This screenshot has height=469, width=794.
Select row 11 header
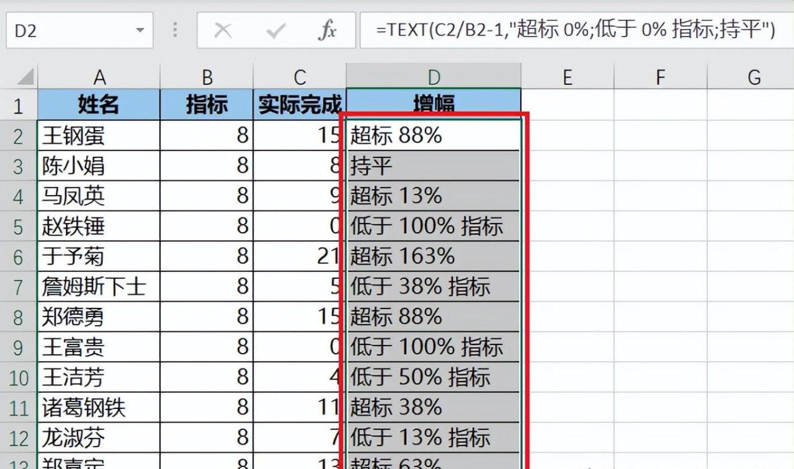coord(18,408)
